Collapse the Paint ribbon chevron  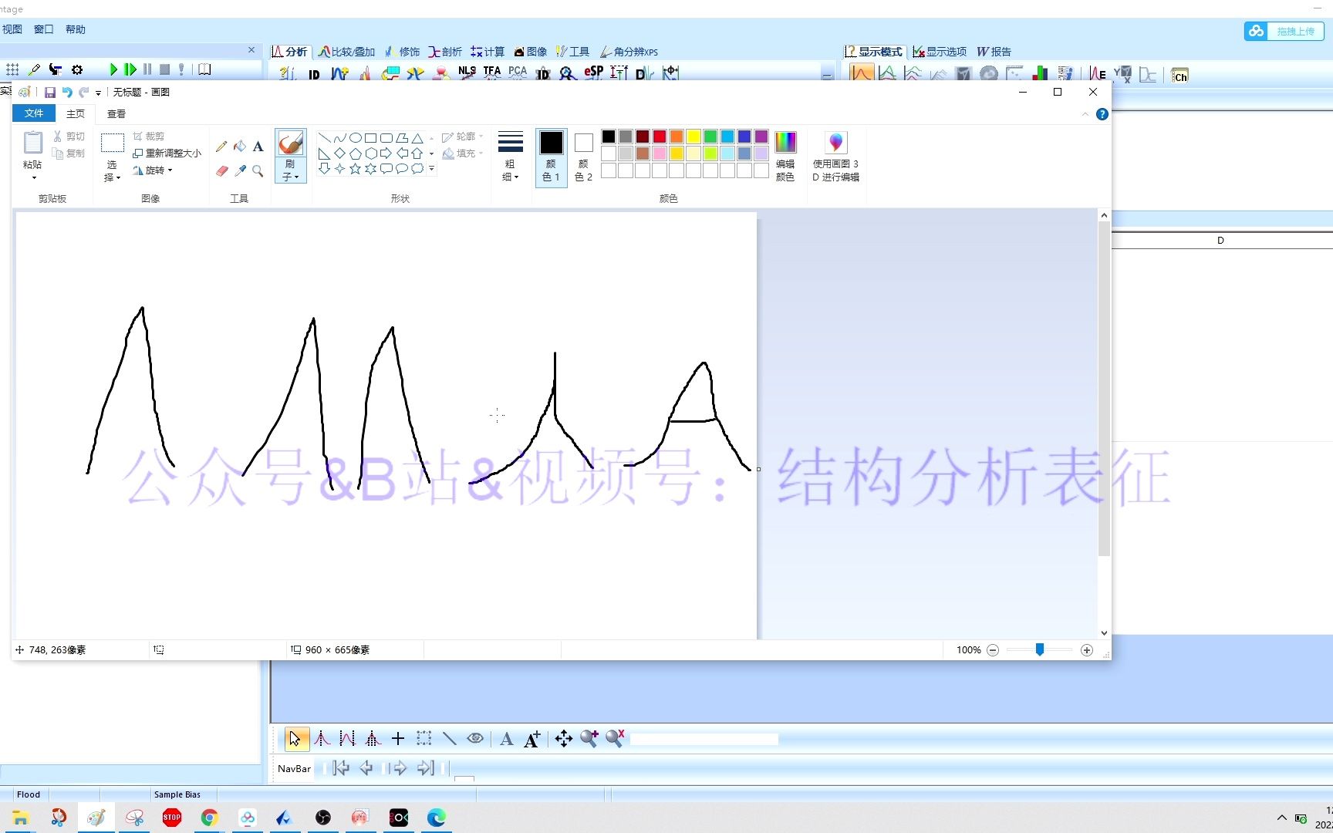1085,114
